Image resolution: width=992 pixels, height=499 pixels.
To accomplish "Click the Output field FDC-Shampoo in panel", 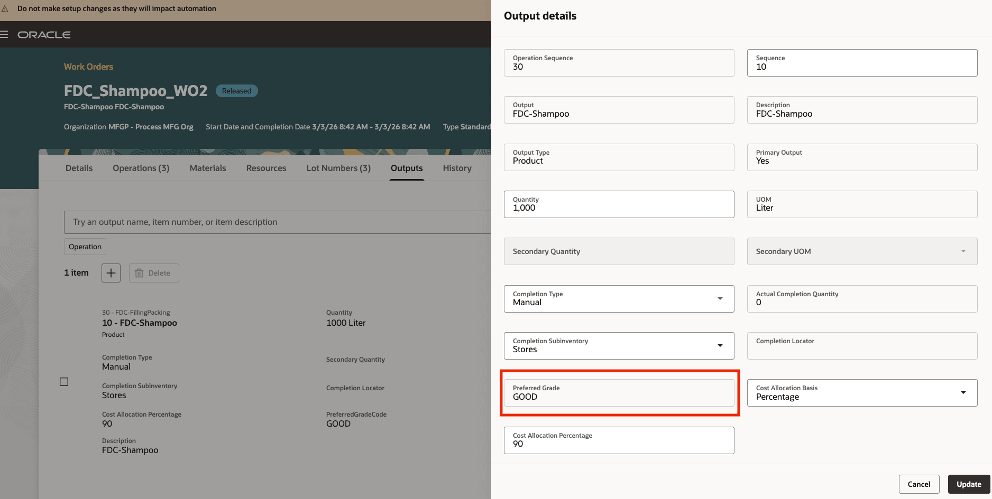I will [619, 110].
